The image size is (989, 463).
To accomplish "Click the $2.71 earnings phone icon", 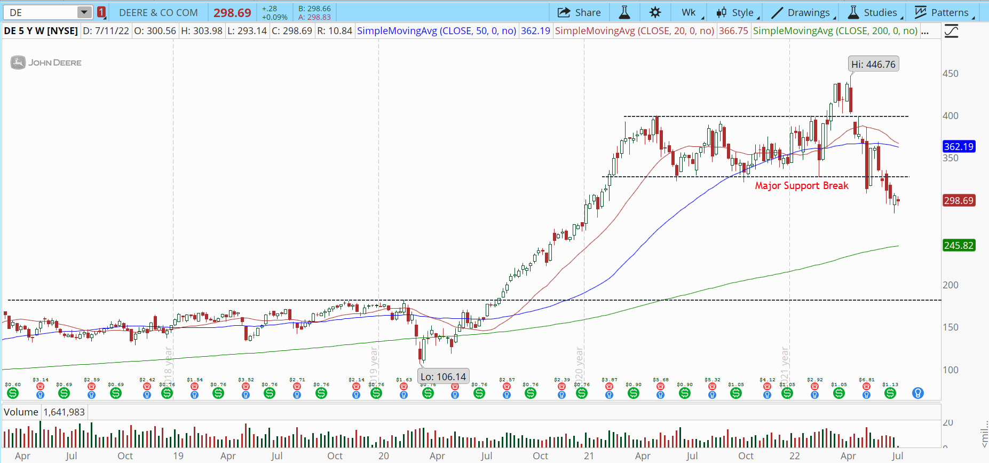I will (x=297, y=387).
